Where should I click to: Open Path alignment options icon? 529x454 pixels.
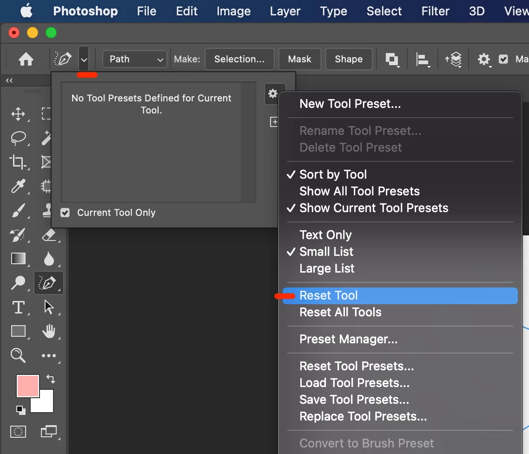(423, 60)
